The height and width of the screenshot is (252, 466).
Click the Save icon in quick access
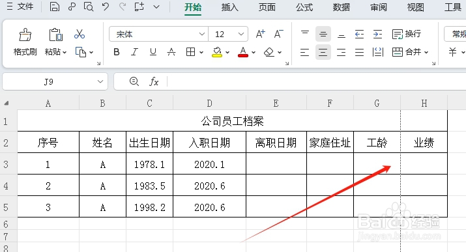tap(54, 7)
